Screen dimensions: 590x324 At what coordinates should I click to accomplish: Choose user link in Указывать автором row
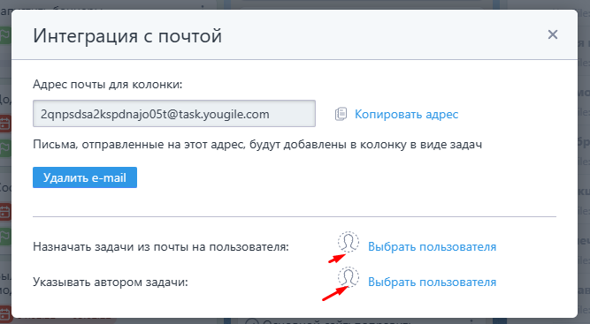432,282
